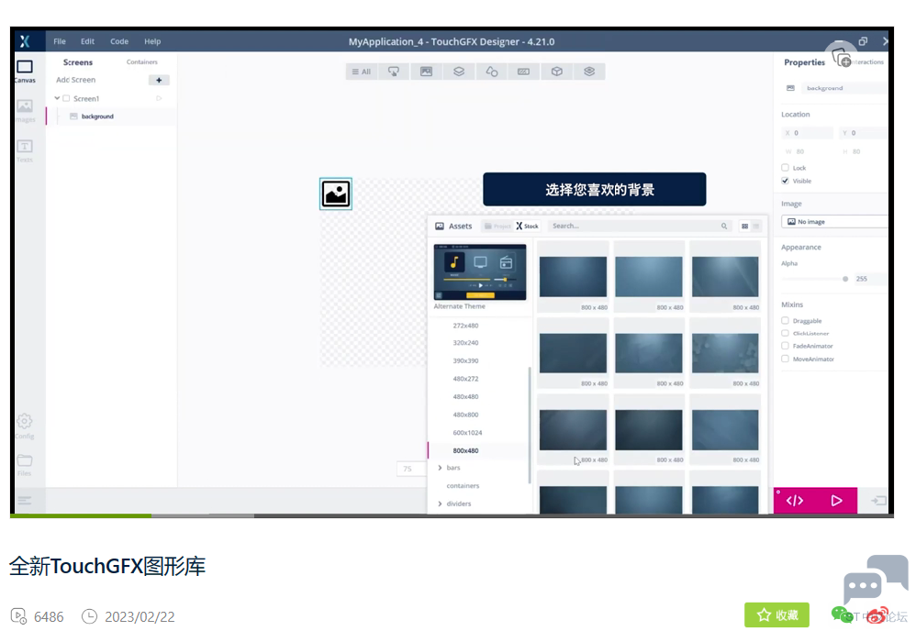Open the Code menu

tap(119, 41)
